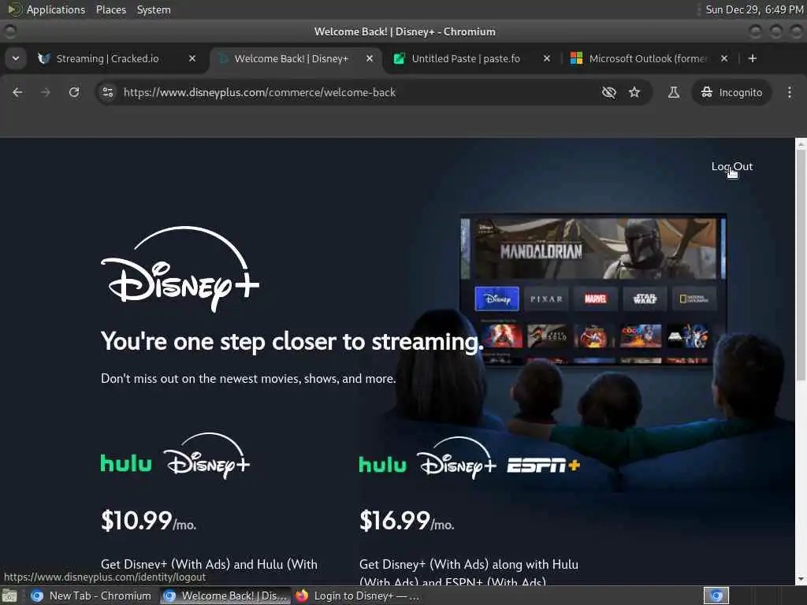This screenshot has width=807, height=605.
Task: Click the browser forward arrow
Action: [x=45, y=92]
